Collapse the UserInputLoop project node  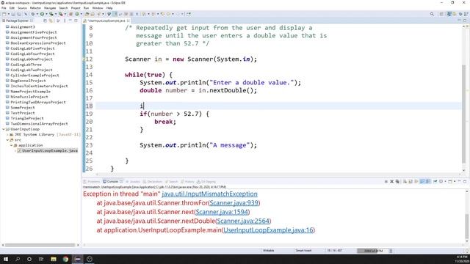pos(4,129)
